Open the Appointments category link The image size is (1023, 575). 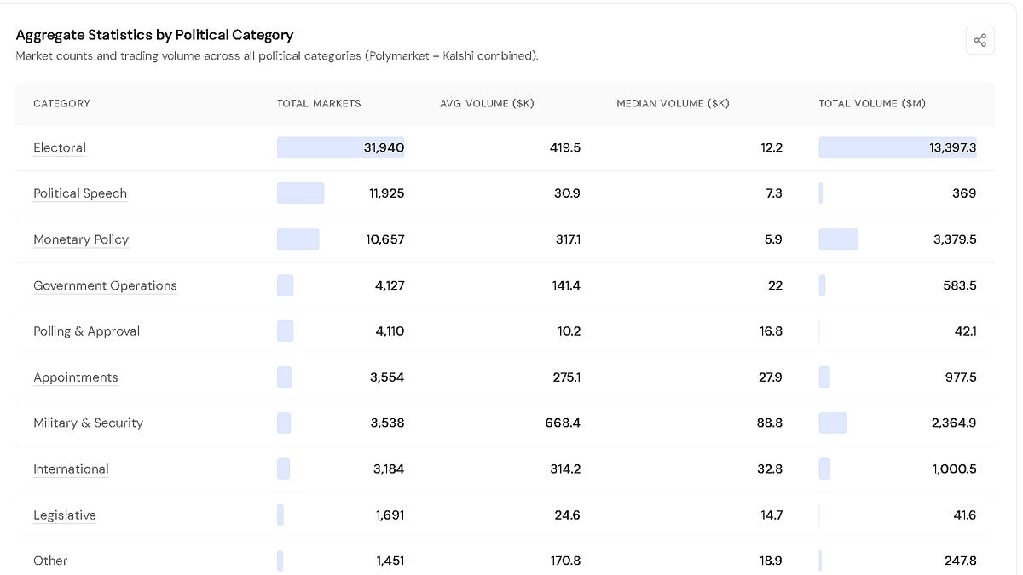click(x=76, y=377)
